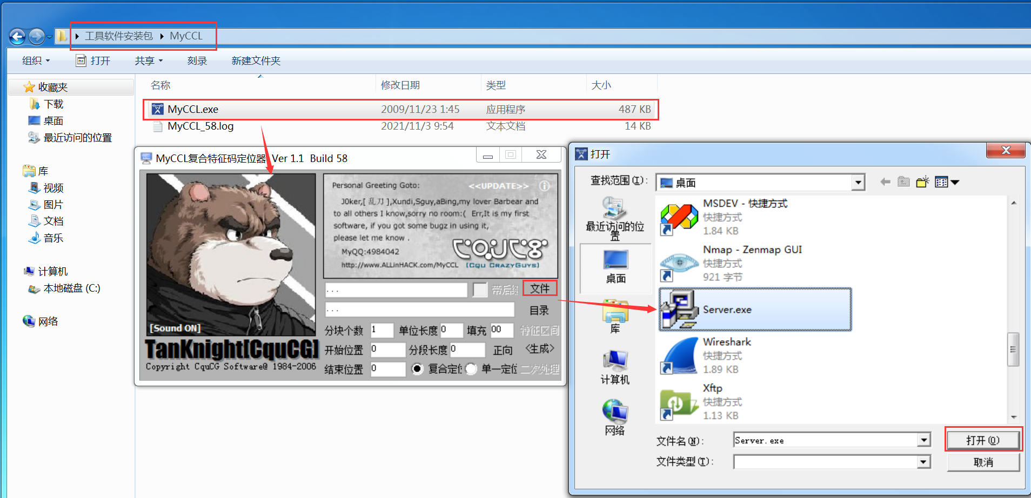Toggle the checkbox beside 带后缀 in MyCCL
1031x498 pixels.
(x=480, y=290)
